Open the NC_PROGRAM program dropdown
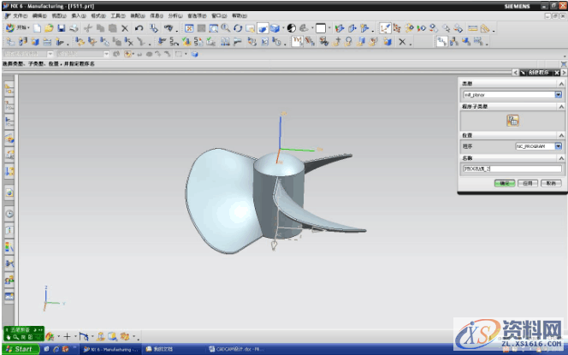Screen dimensions: 568x355 [x=558, y=146]
